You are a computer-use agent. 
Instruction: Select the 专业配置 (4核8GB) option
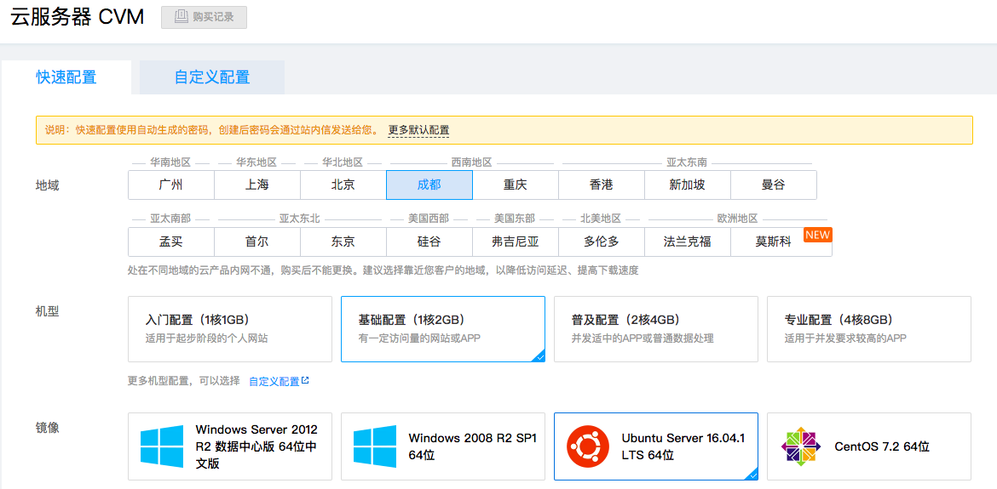click(869, 328)
